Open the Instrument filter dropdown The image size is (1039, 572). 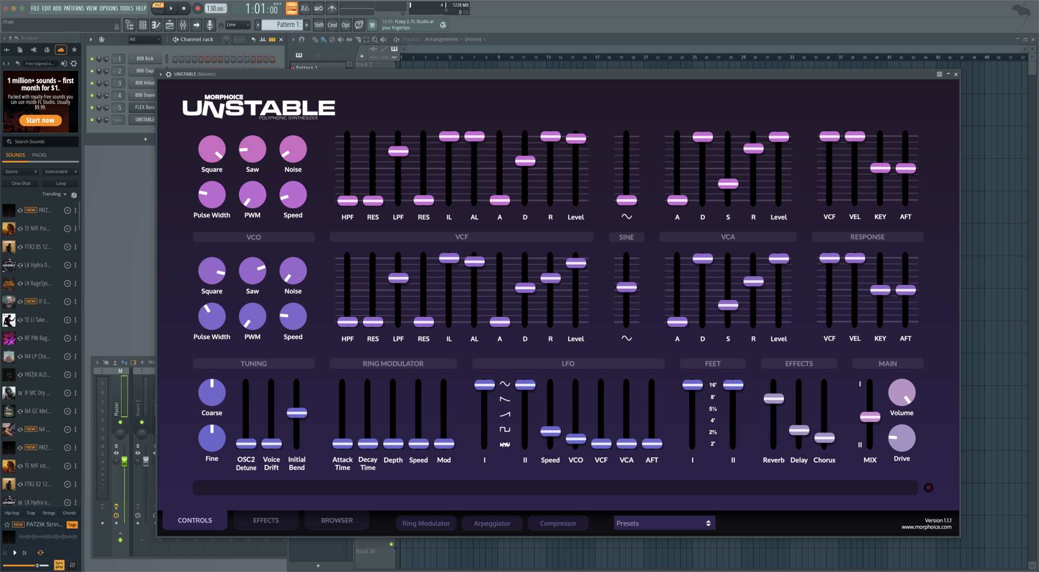coord(61,172)
